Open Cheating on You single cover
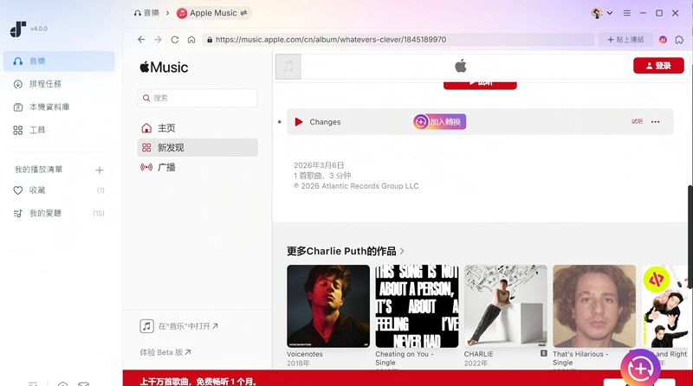This screenshot has height=386, width=693. click(417, 306)
